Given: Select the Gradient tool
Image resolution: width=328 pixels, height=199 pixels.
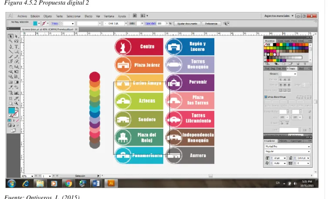Looking at the screenshot, I should 16,82.
